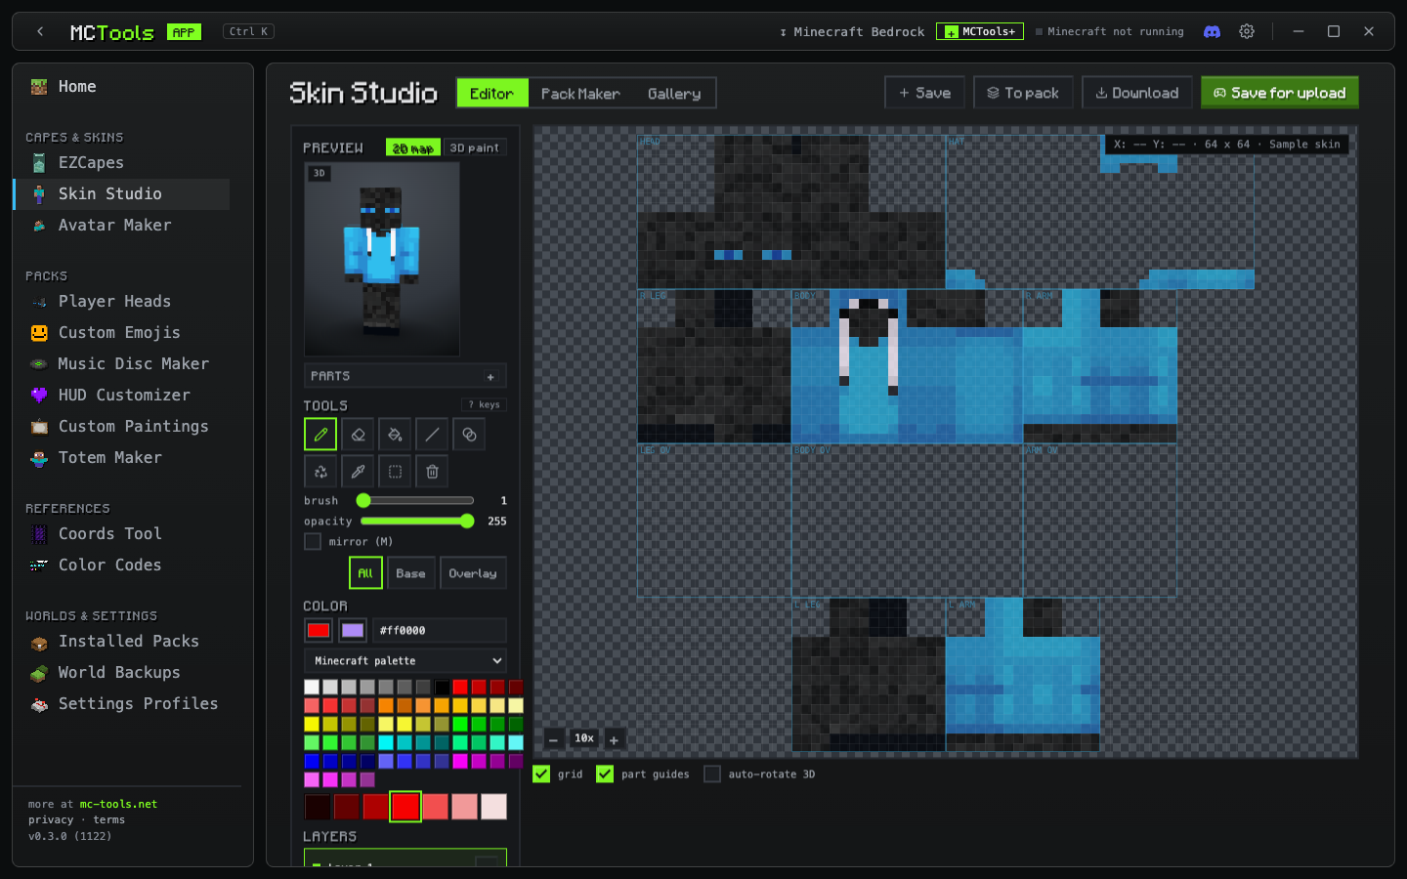Pick the primary red color swatch
The width and height of the screenshot is (1407, 879).
pyautogui.click(x=319, y=630)
